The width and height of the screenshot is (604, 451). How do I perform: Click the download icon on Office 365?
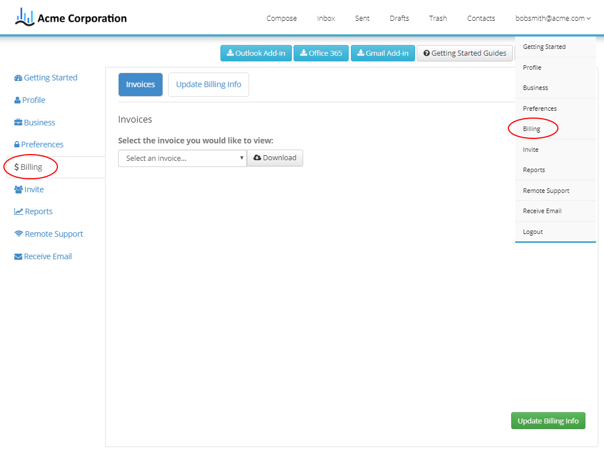click(x=304, y=53)
